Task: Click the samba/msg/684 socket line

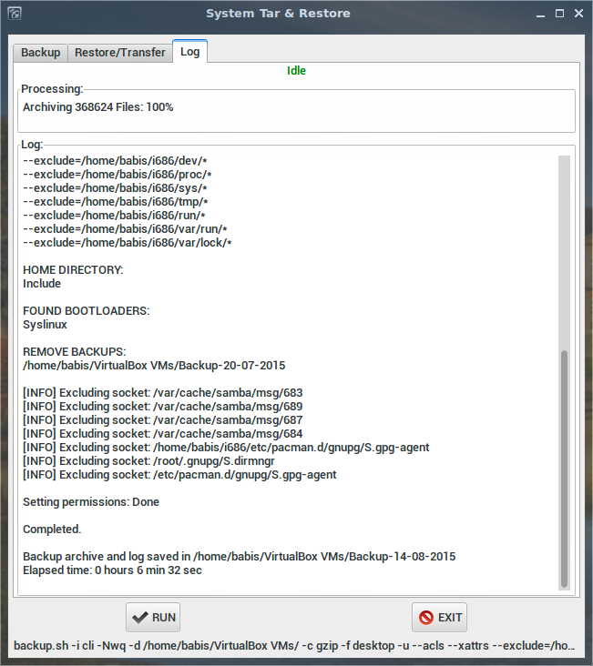Action: pyautogui.click(x=163, y=434)
